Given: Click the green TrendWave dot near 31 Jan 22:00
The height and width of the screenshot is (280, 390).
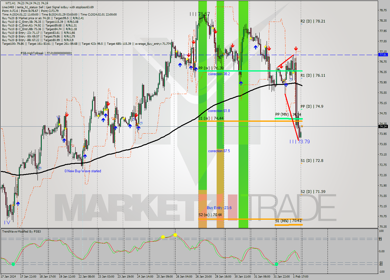Looking at the screenshot, I should coord(276,264).
